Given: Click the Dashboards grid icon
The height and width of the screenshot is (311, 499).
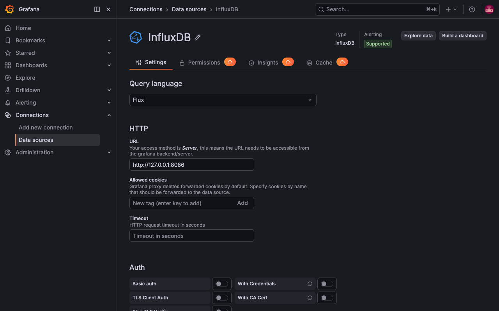Looking at the screenshot, I should [x=8, y=65].
